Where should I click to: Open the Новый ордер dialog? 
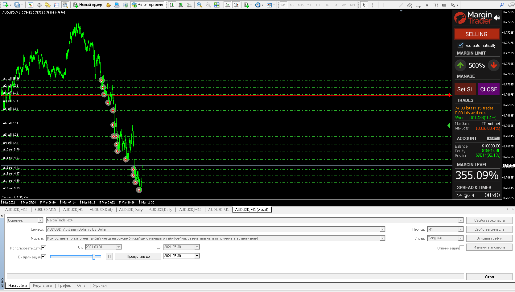[88, 5]
